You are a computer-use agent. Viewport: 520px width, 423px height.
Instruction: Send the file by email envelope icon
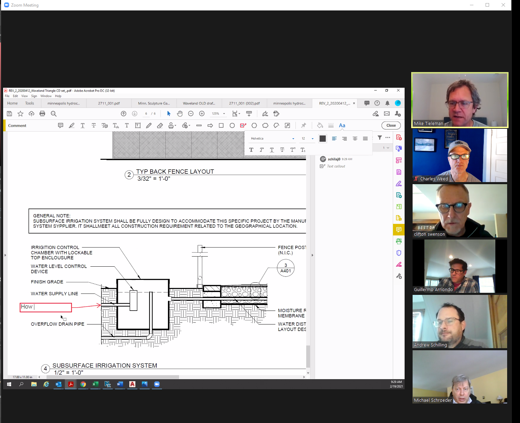tap(387, 113)
